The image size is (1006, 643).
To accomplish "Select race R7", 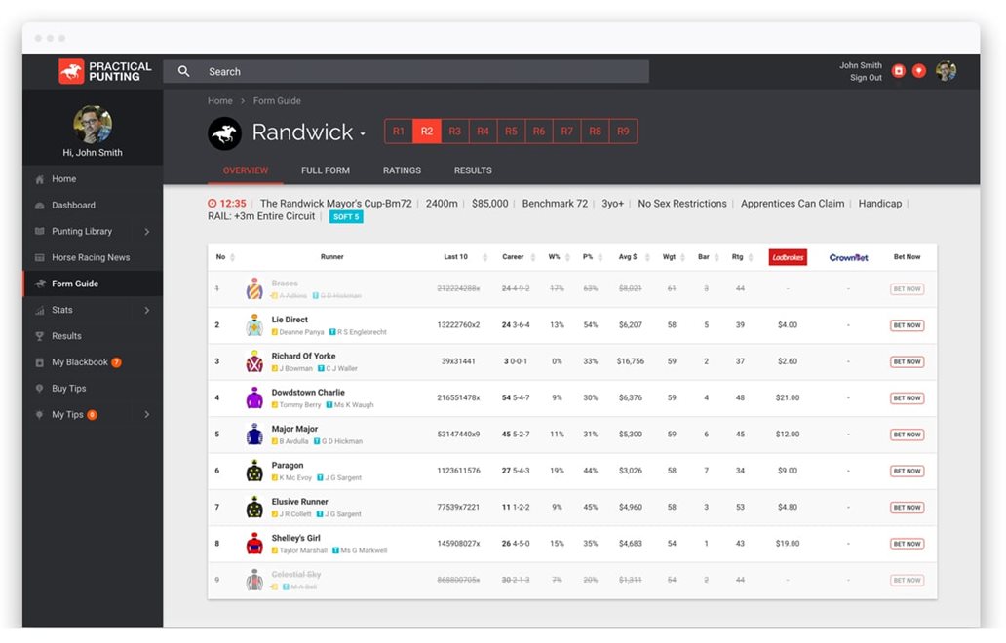I will coord(567,131).
